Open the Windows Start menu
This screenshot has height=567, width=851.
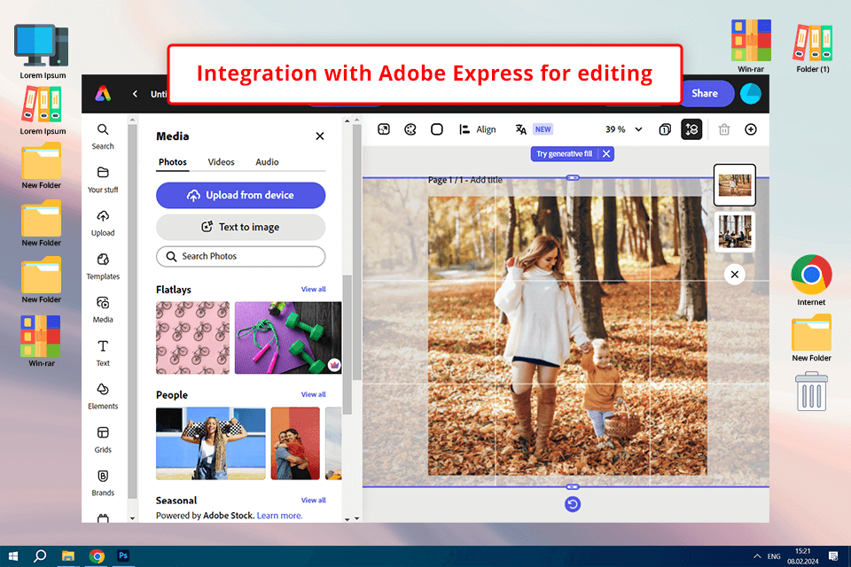pyautogui.click(x=13, y=556)
